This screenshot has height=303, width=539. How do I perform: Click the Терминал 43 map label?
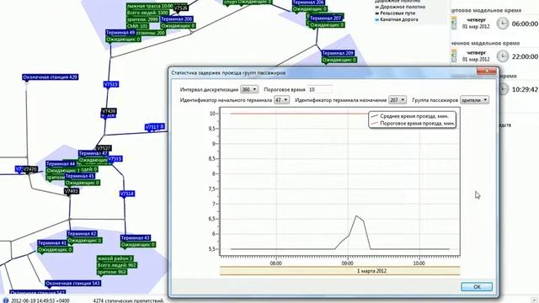tap(135, 237)
